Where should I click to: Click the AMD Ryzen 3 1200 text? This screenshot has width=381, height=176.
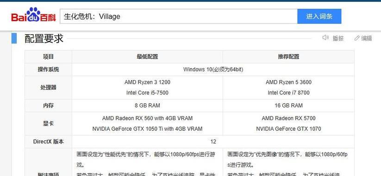coord(147,82)
